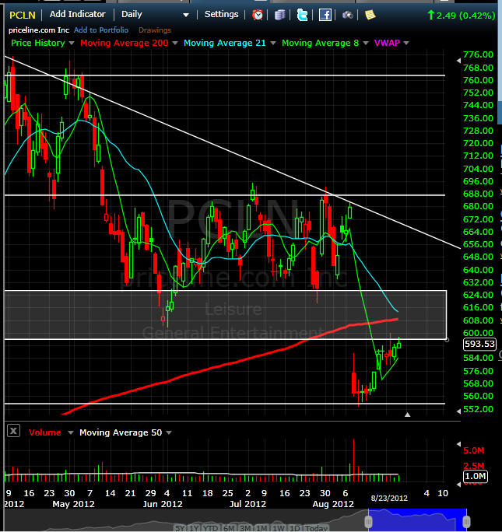Select the 1M range button
Image resolution: width=502 pixels, height=532 pixels.
[x=262, y=528]
